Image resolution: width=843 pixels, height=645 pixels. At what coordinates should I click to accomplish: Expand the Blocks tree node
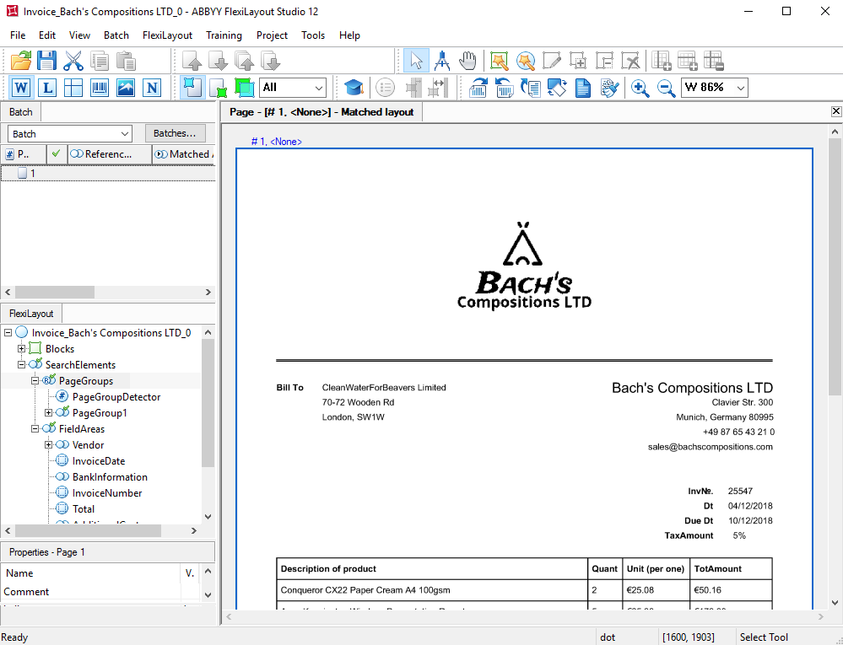point(21,349)
